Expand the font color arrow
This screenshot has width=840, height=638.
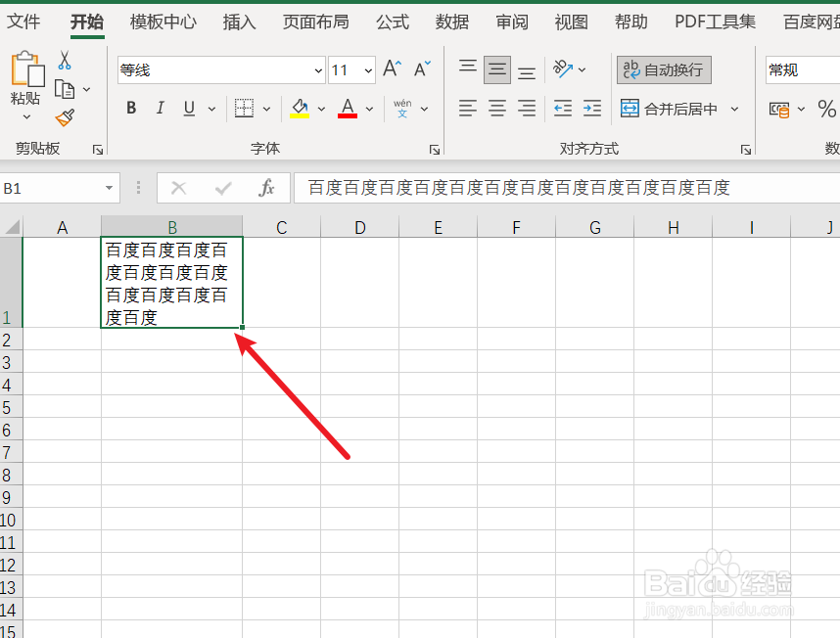(370, 109)
